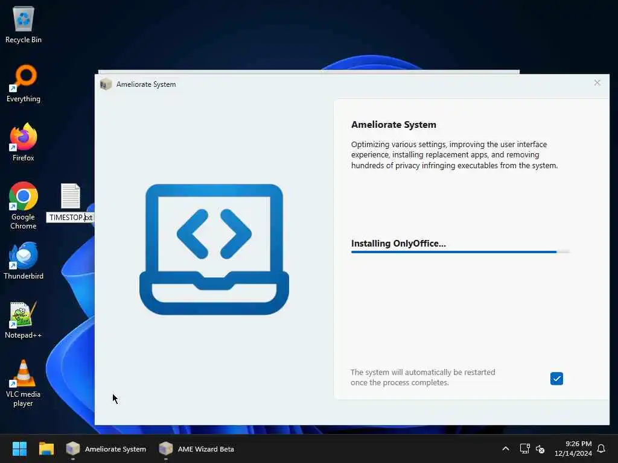
Task: Close the Ameliorate System window
Action: [x=597, y=83]
